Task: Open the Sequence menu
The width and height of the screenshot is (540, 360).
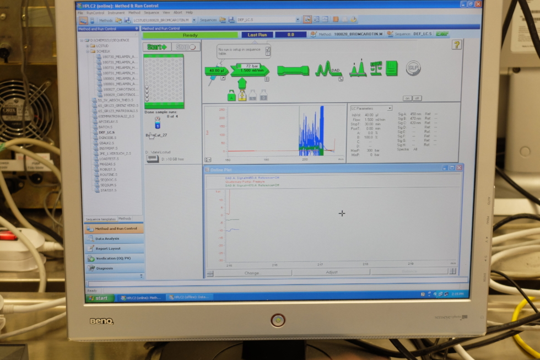Action: tap(151, 12)
